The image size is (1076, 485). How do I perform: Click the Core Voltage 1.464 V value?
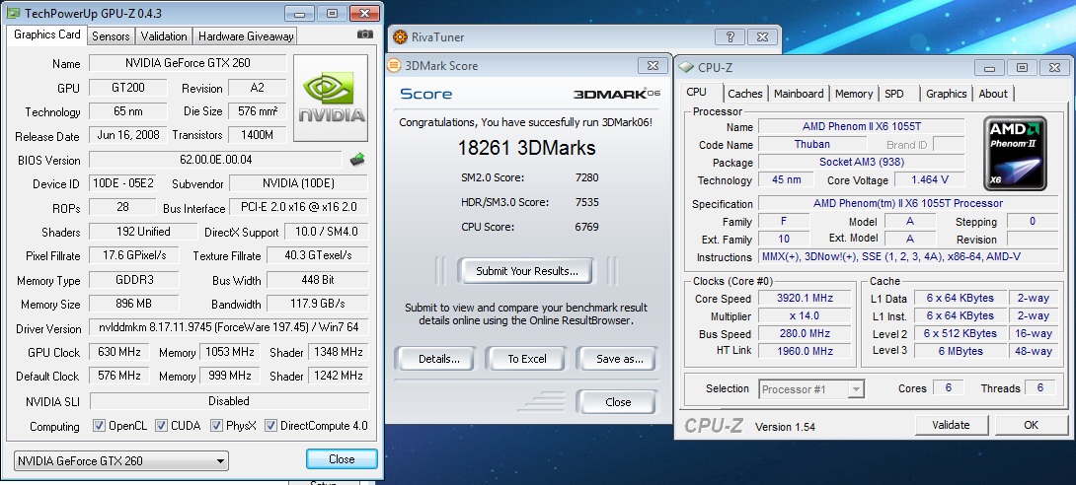(x=930, y=180)
